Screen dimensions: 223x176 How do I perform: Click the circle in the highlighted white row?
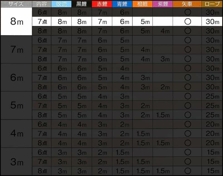(x=188, y=22)
